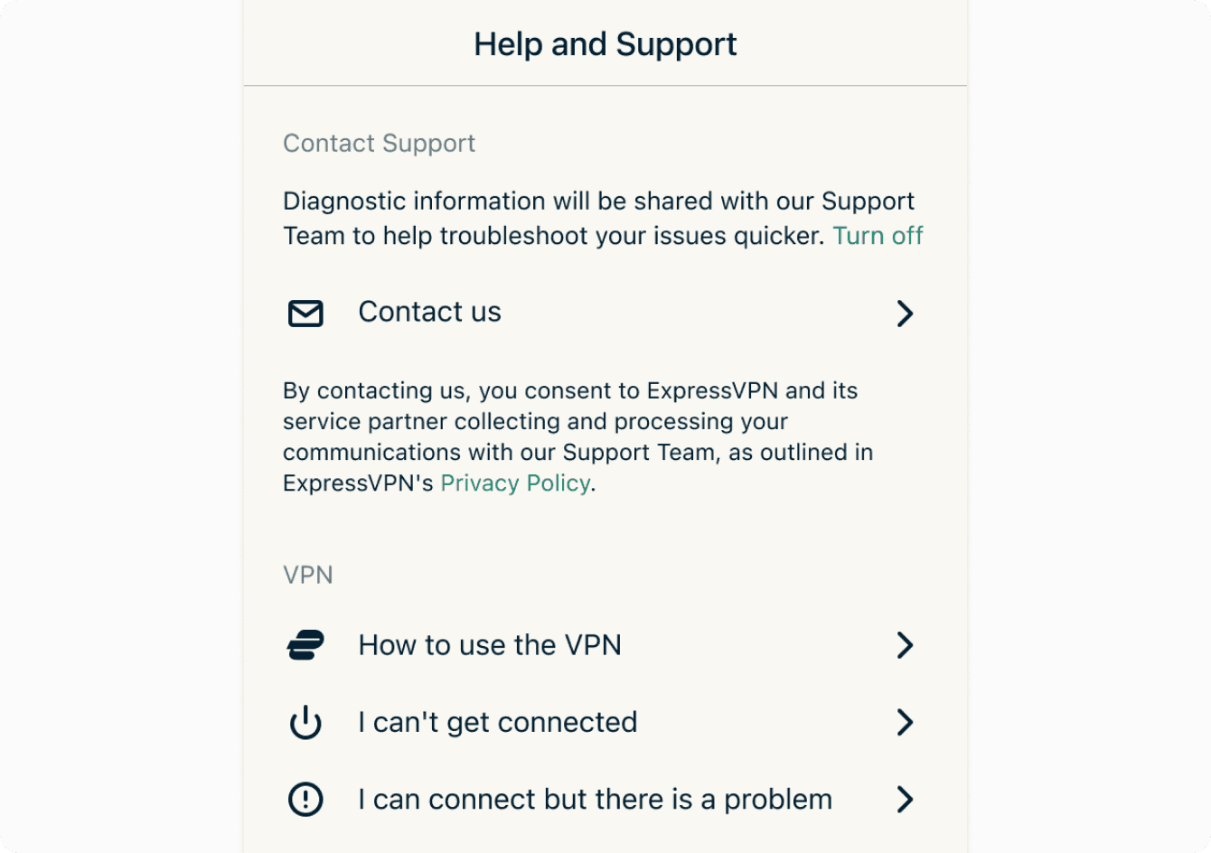Click the Help and Support title

(x=605, y=44)
